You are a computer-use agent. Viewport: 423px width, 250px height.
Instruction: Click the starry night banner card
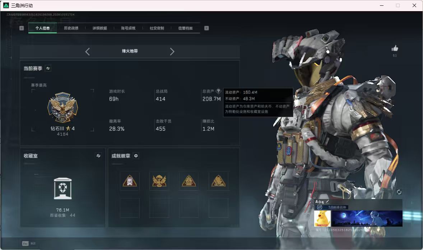click(x=367, y=218)
